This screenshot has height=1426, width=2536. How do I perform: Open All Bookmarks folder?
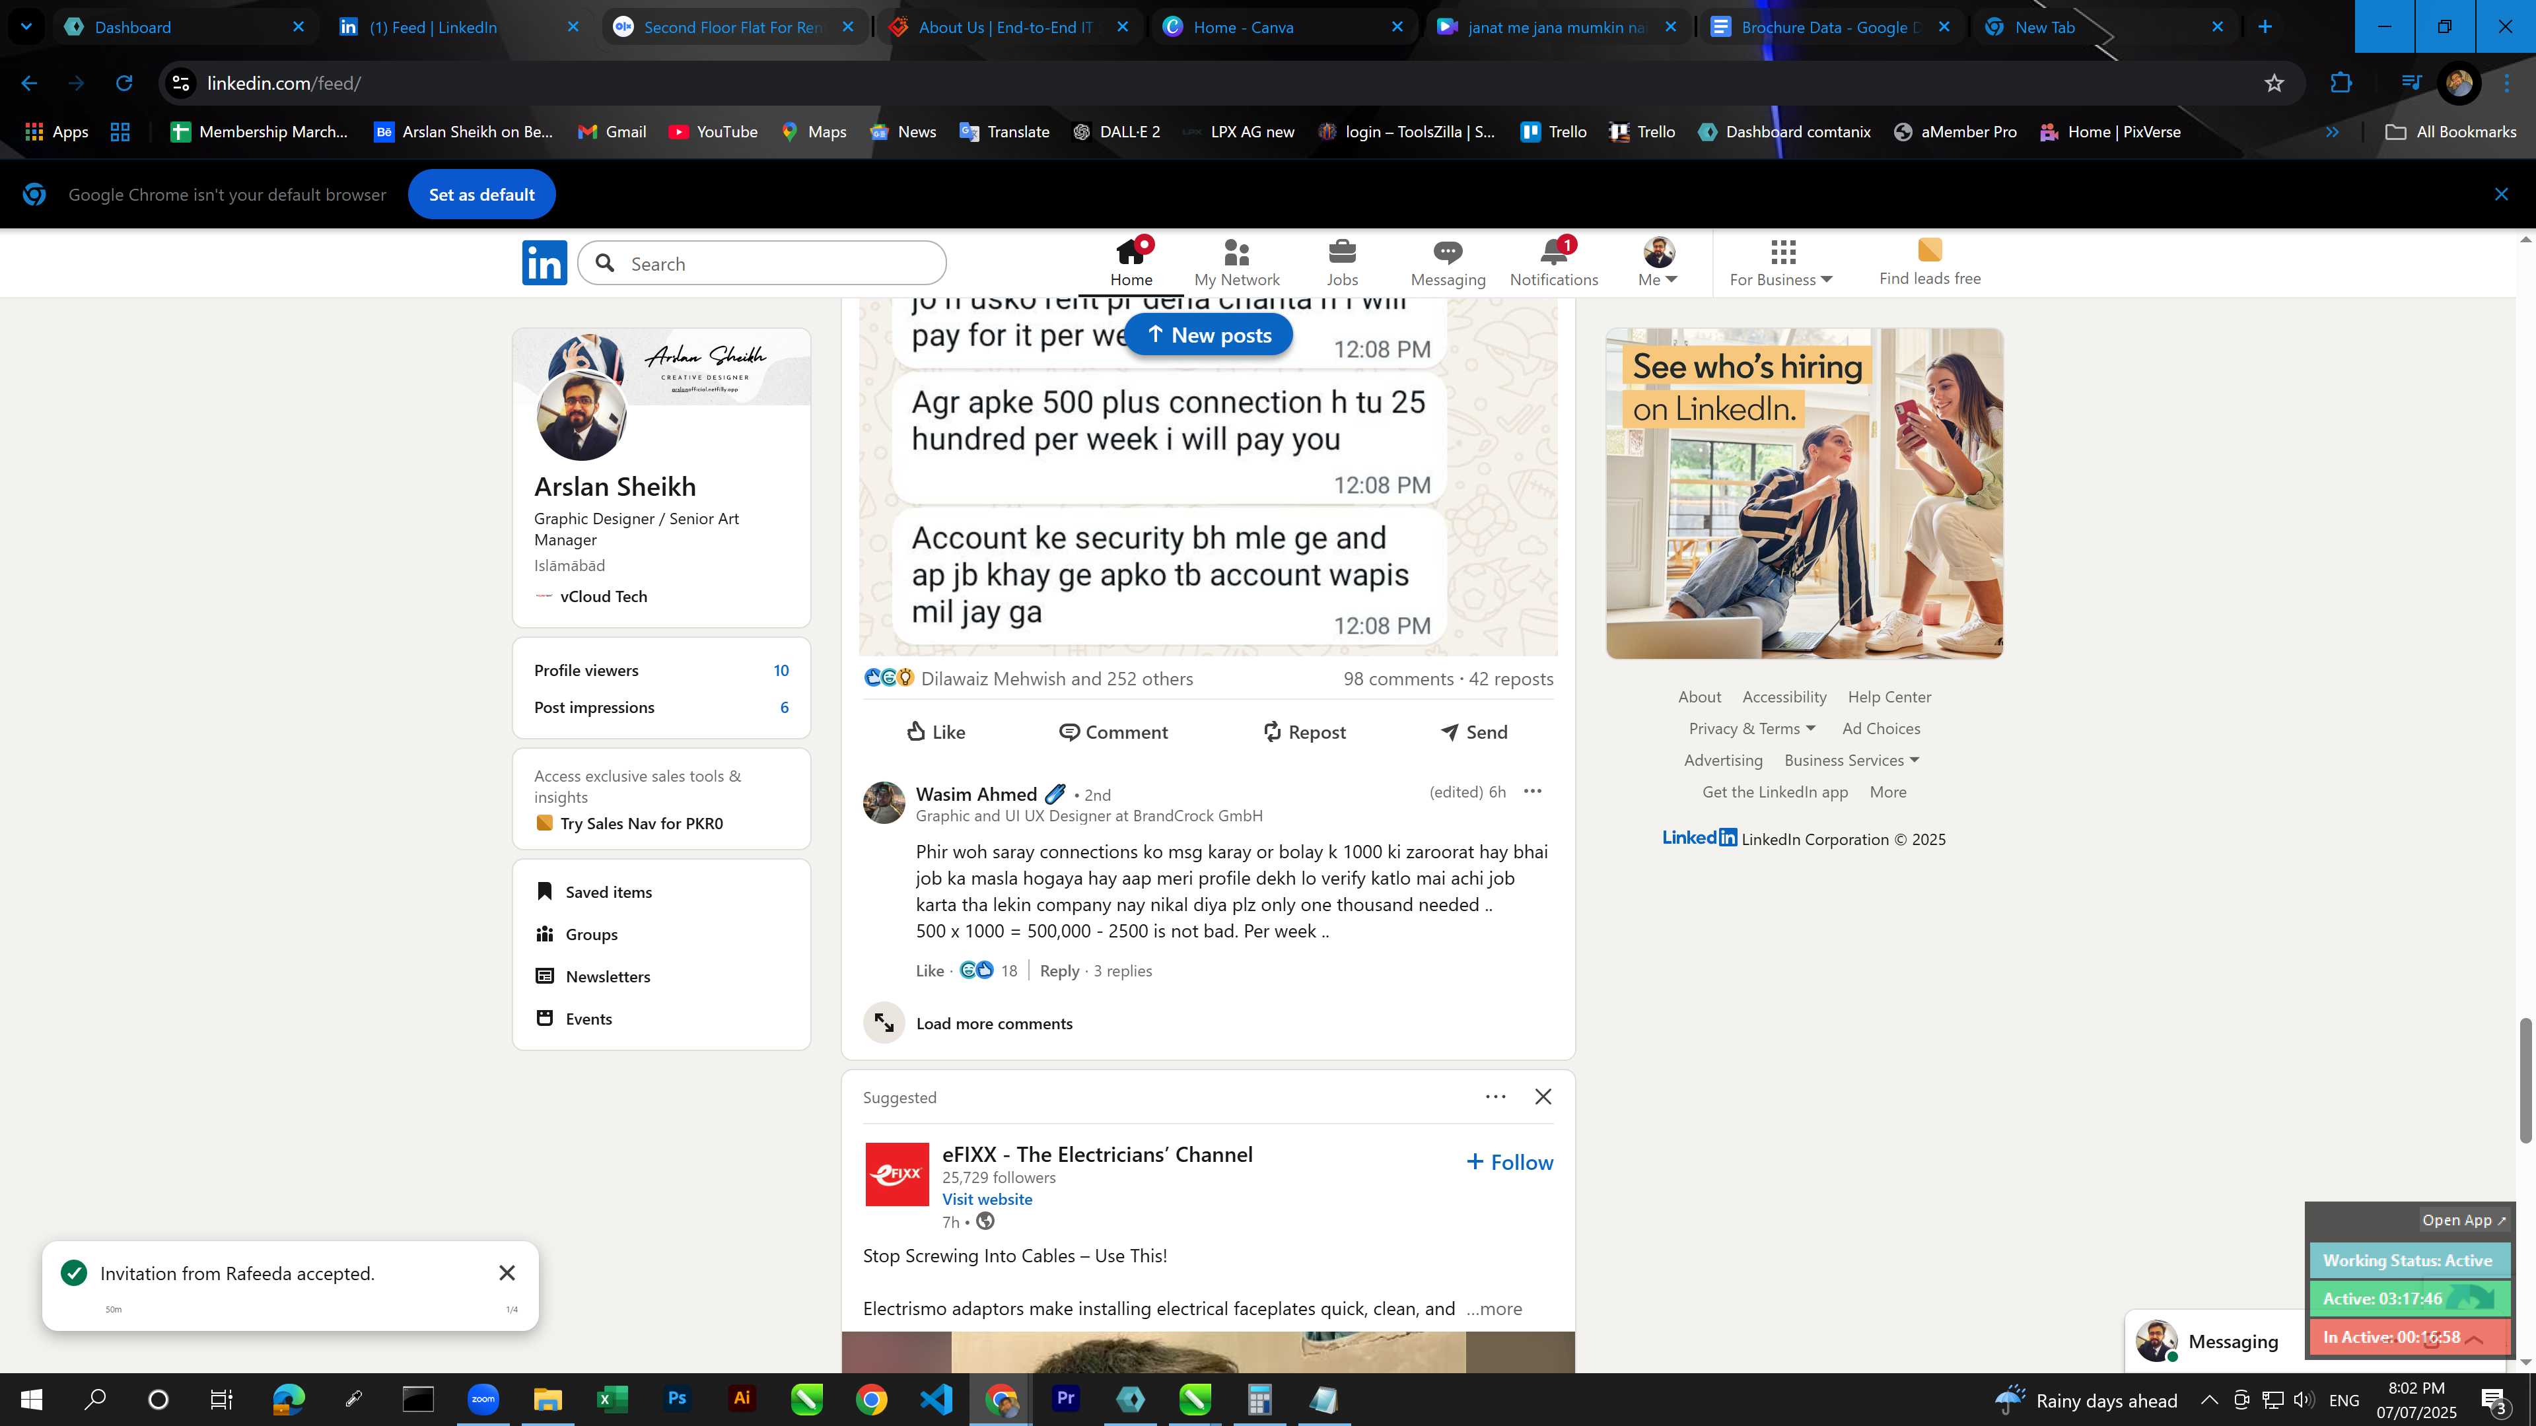point(2449,132)
